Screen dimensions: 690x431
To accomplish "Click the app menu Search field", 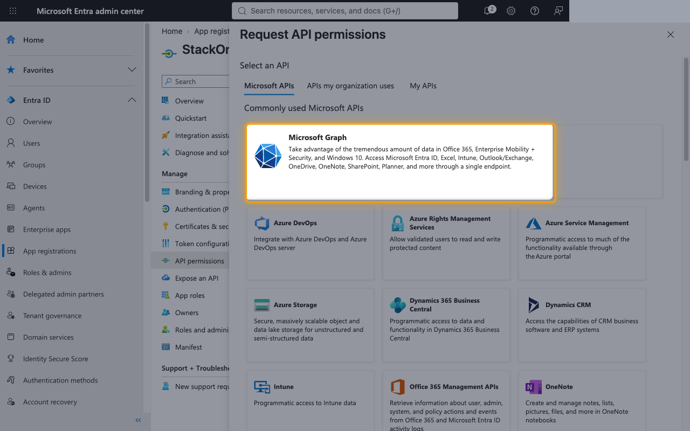I will click(x=196, y=81).
